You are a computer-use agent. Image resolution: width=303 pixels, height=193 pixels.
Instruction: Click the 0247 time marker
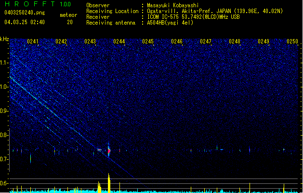tap(206, 41)
